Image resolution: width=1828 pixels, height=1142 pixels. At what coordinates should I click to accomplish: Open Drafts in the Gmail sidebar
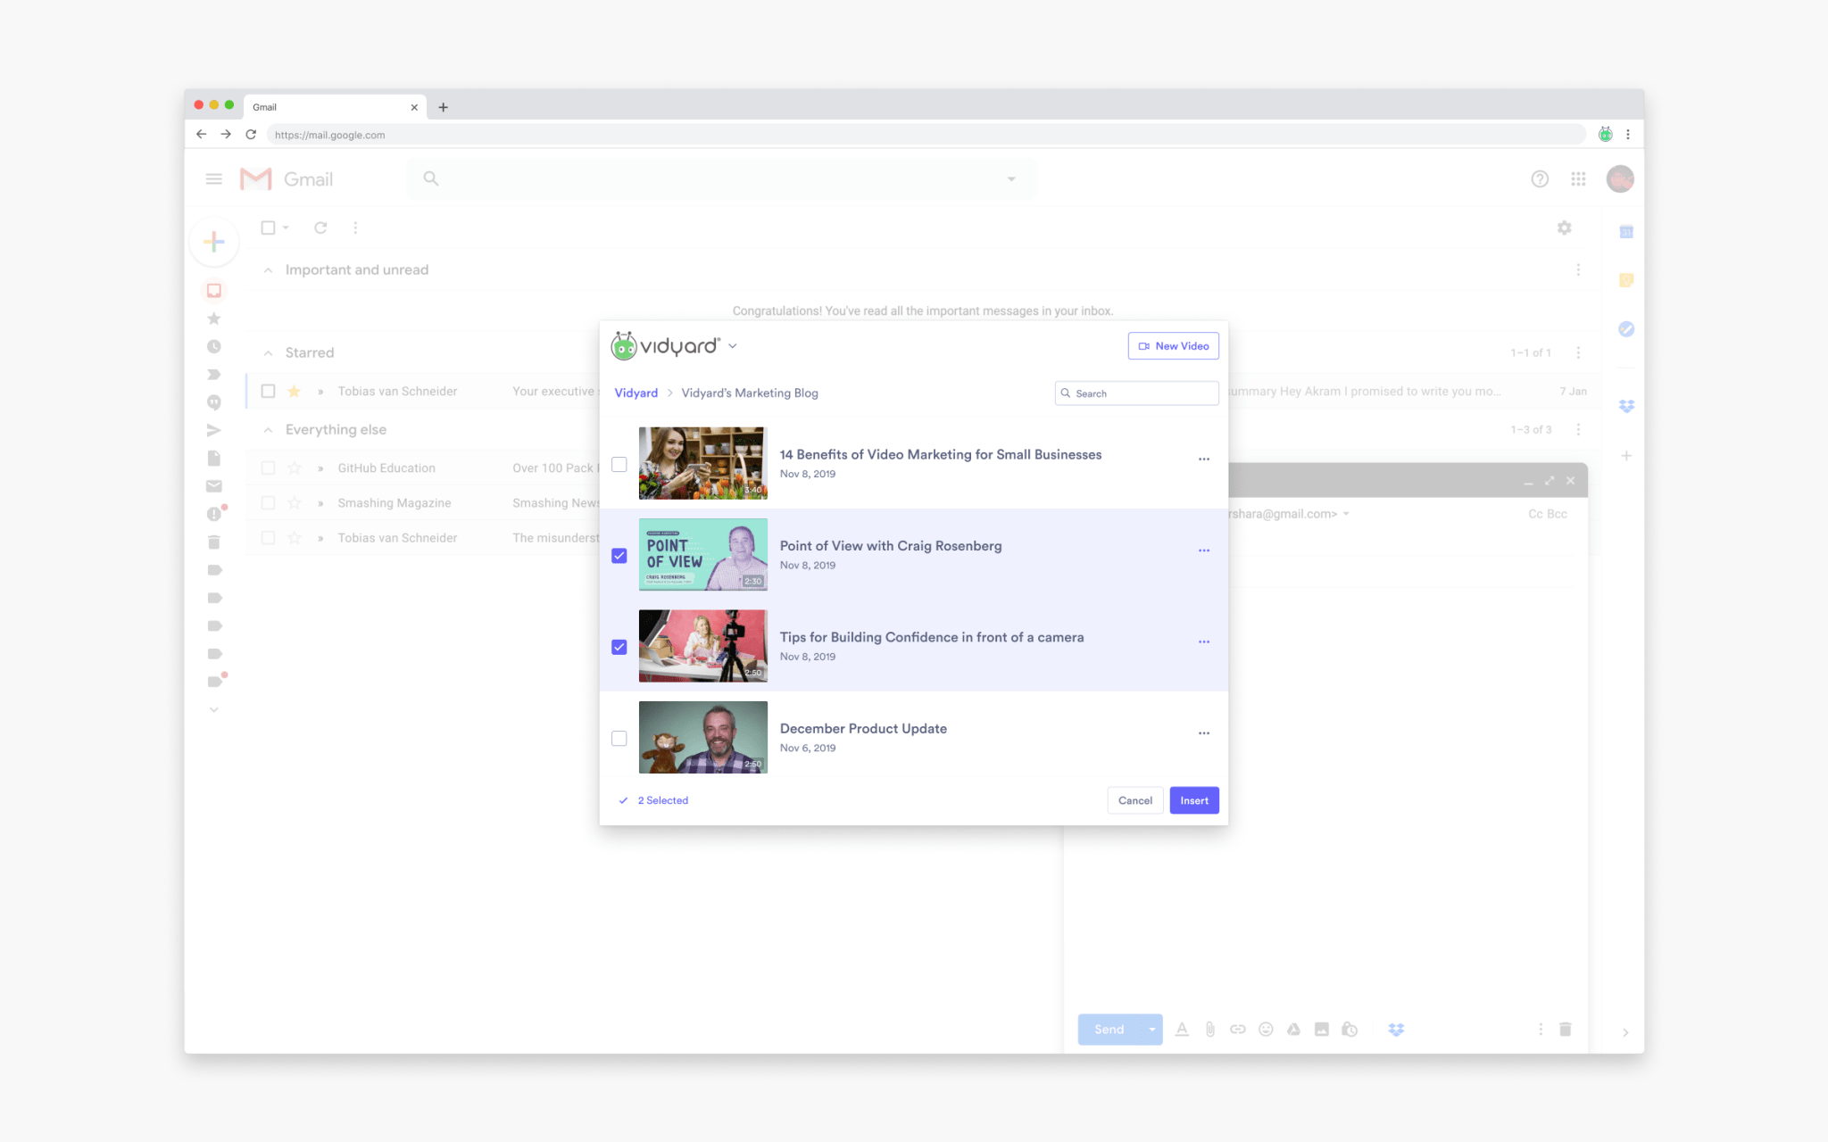214,459
